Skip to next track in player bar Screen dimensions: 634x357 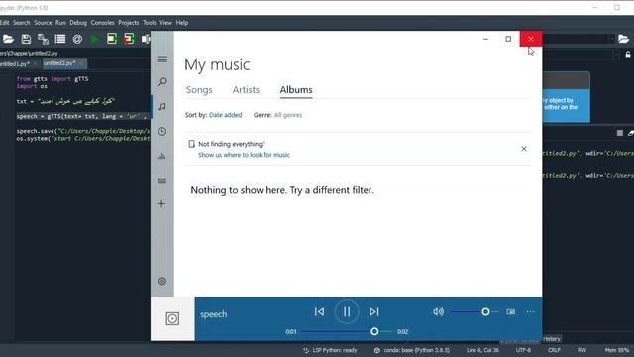[374, 311]
